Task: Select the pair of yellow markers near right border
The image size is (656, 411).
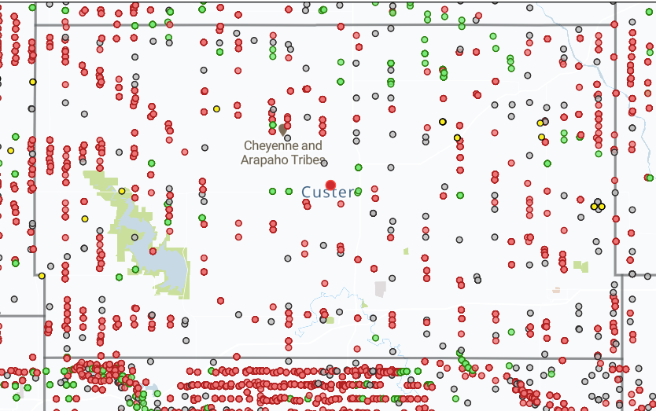Action: click(598, 207)
